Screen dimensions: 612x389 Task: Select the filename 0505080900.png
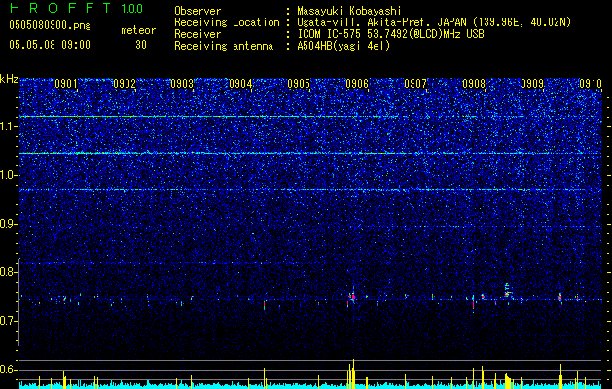click(x=50, y=25)
